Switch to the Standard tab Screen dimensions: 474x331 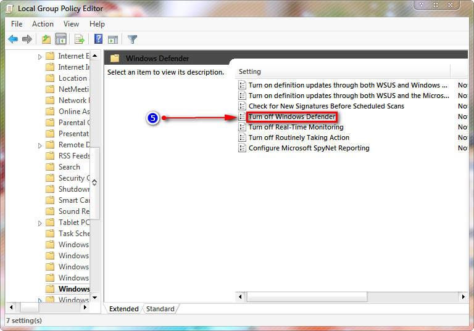point(160,309)
